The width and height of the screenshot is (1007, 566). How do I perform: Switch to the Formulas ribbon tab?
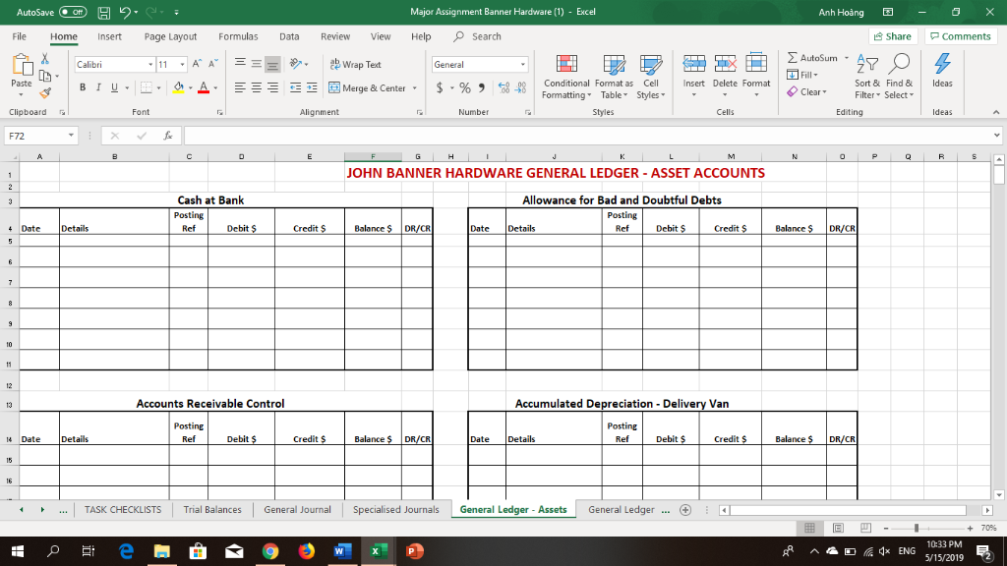pyautogui.click(x=238, y=36)
